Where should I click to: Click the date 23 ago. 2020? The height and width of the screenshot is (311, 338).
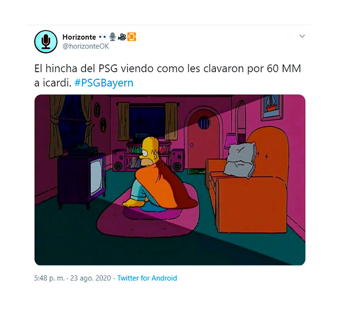click(90, 278)
